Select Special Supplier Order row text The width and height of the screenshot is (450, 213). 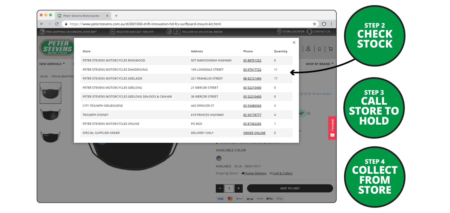coord(101,133)
